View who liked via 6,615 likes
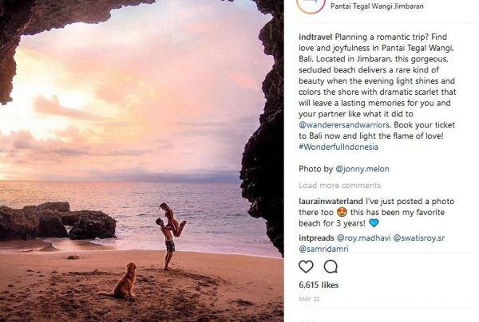 [319, 285]
